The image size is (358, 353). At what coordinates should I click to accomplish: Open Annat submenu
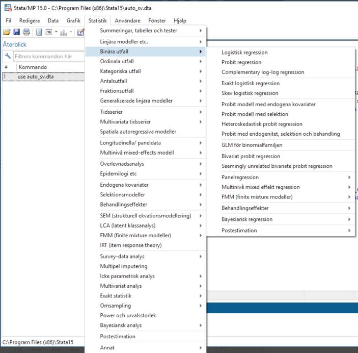click(x=146, y=348)
